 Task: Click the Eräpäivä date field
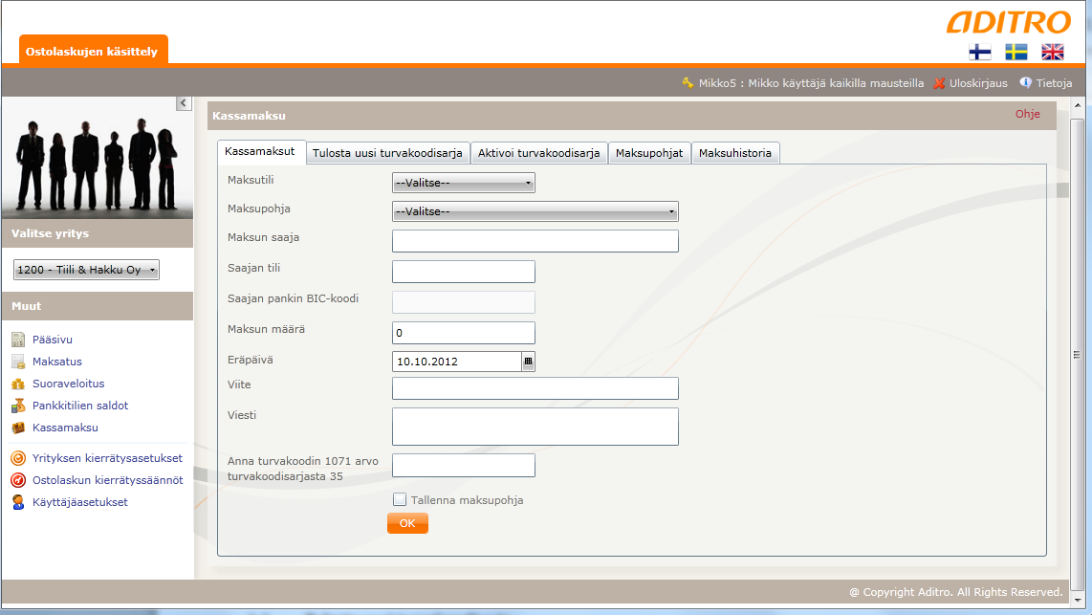point(457,362)
